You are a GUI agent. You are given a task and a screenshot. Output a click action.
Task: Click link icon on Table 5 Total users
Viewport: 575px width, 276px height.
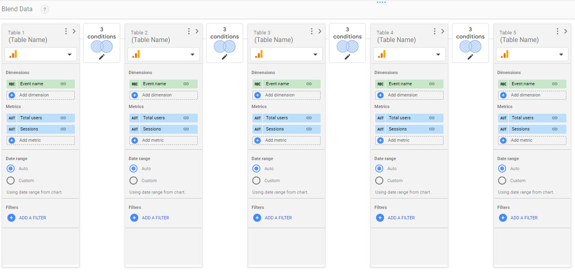pyautogui.click(x=555, y=118)
